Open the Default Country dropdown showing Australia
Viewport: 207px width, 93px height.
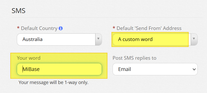pos(59,39)
